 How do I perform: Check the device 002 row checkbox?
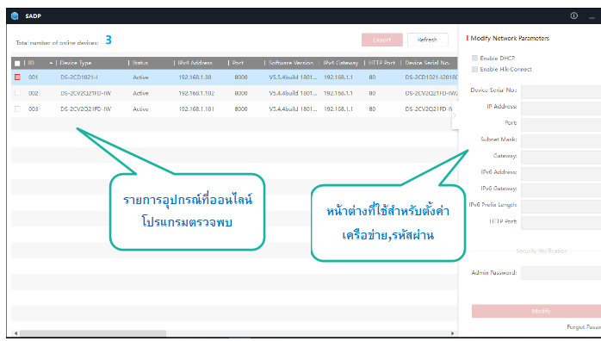point(17,93)
